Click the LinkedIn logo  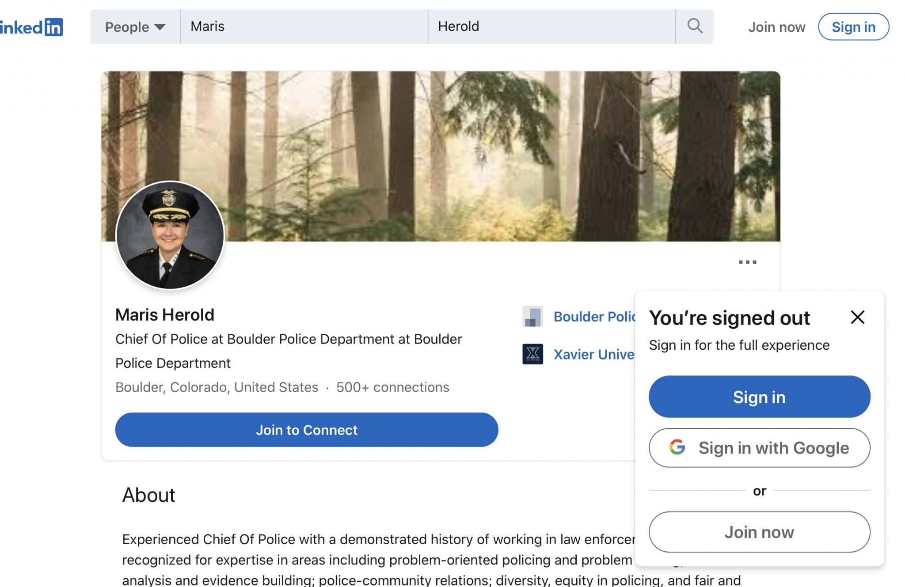pyautogui.click(x=32, y=27)
